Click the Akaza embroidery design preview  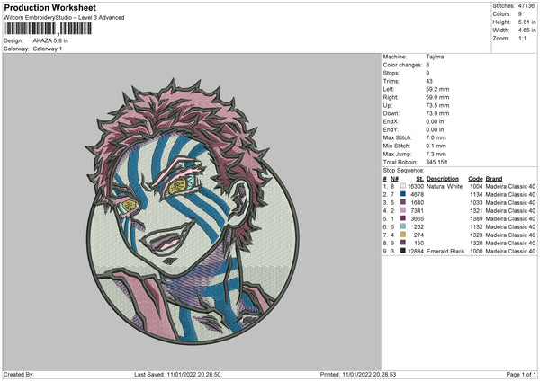pos(193,211)
